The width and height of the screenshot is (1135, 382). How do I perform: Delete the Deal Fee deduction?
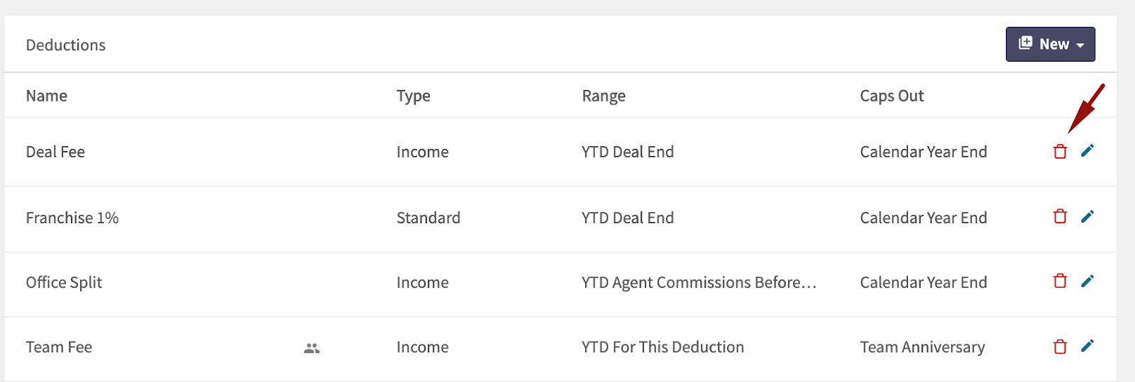[x=1060, y=152]
